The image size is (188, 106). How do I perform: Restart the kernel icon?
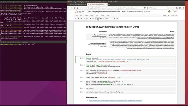(103, 18)
